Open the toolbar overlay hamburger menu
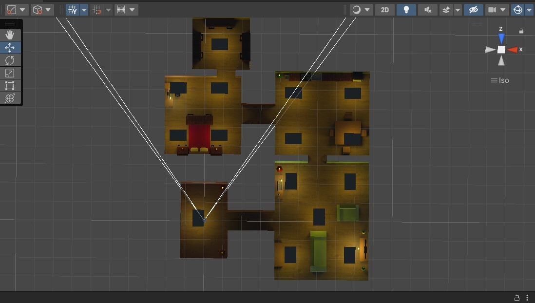This screenshot has width=535, height=303. click(x=10, y=23)
